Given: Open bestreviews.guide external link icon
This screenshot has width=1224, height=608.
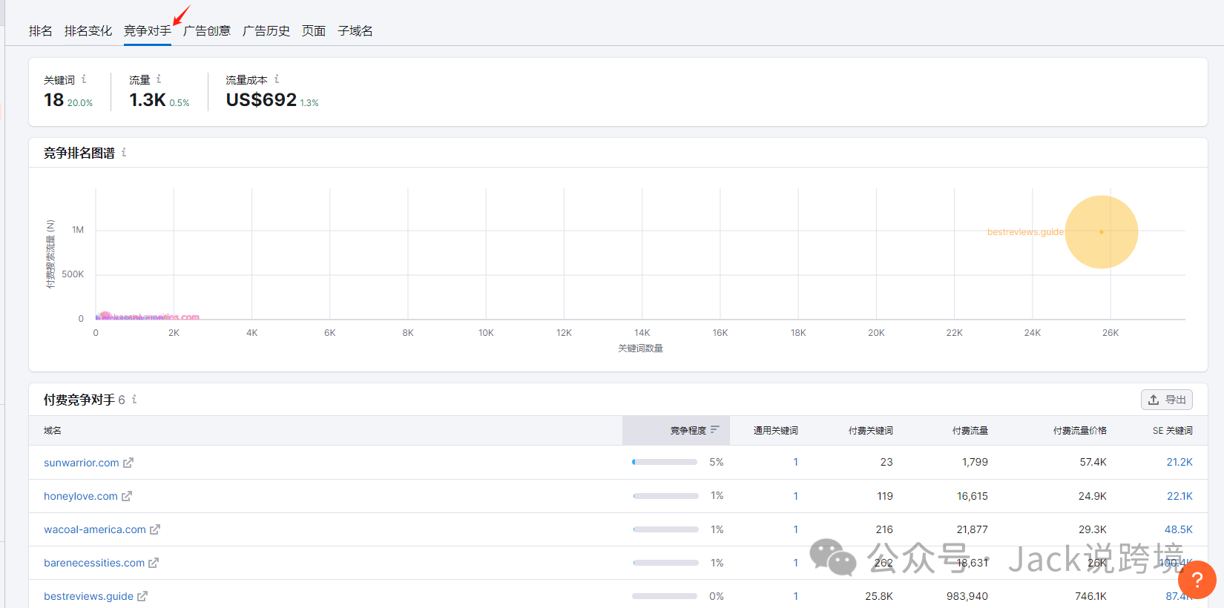Looking at the screenshot, I should [x=142, y=596].
